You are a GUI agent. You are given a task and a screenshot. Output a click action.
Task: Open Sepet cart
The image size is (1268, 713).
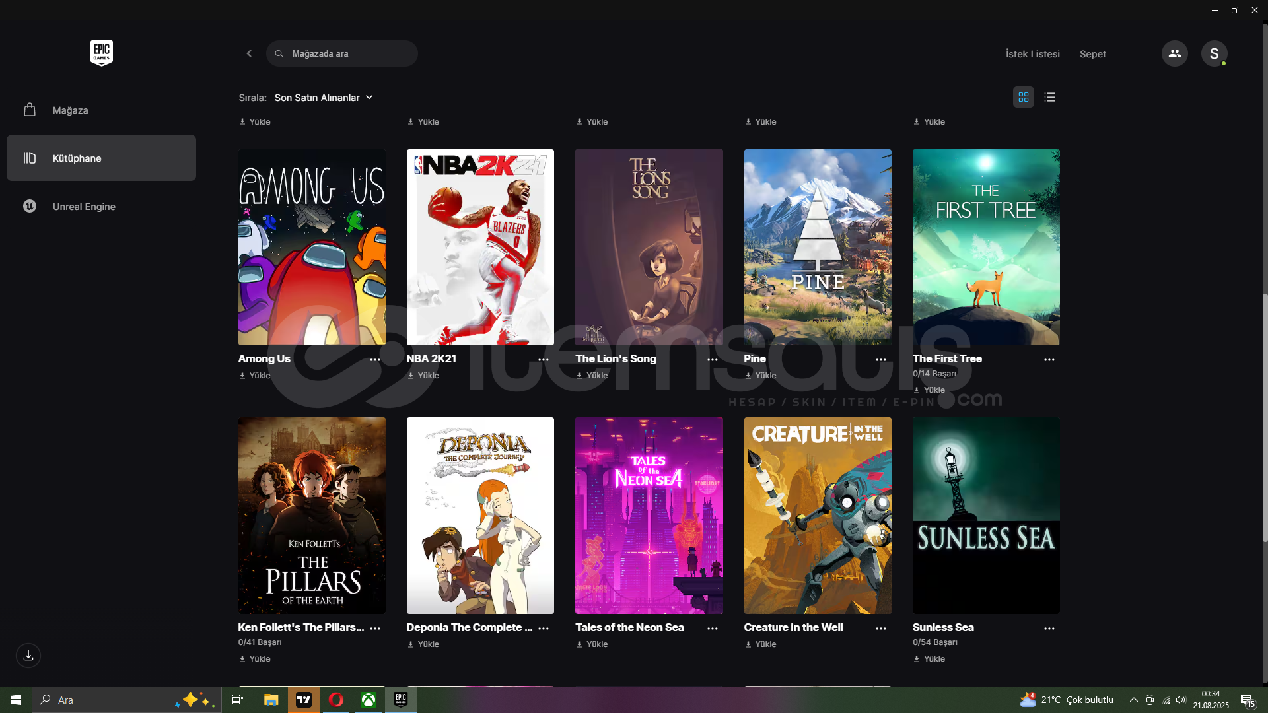[1092, 54]
